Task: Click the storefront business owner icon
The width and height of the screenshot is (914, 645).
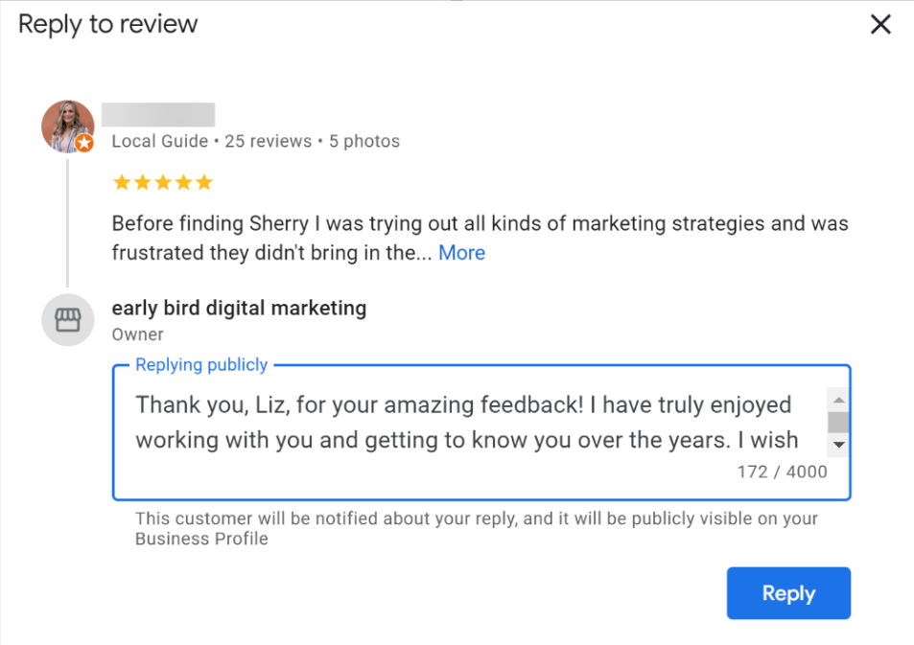Action: [x=67, y=319]
